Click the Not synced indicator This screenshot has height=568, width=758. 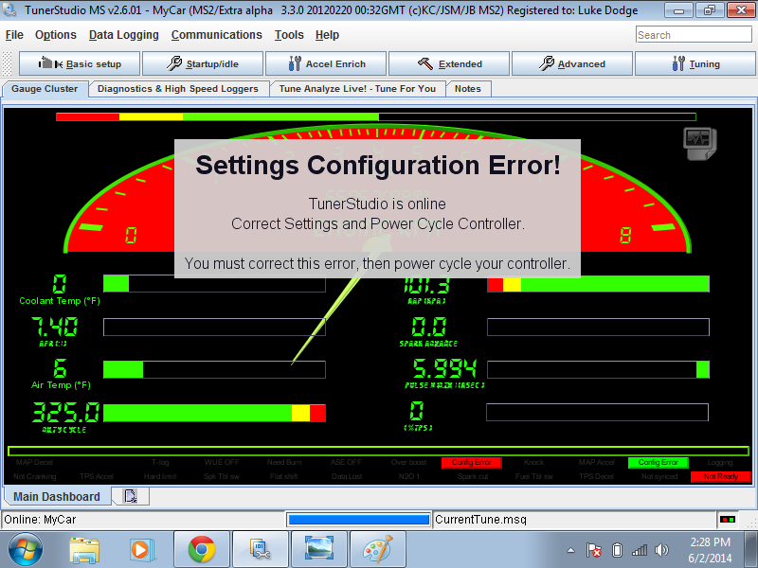(x=659, y=476)
